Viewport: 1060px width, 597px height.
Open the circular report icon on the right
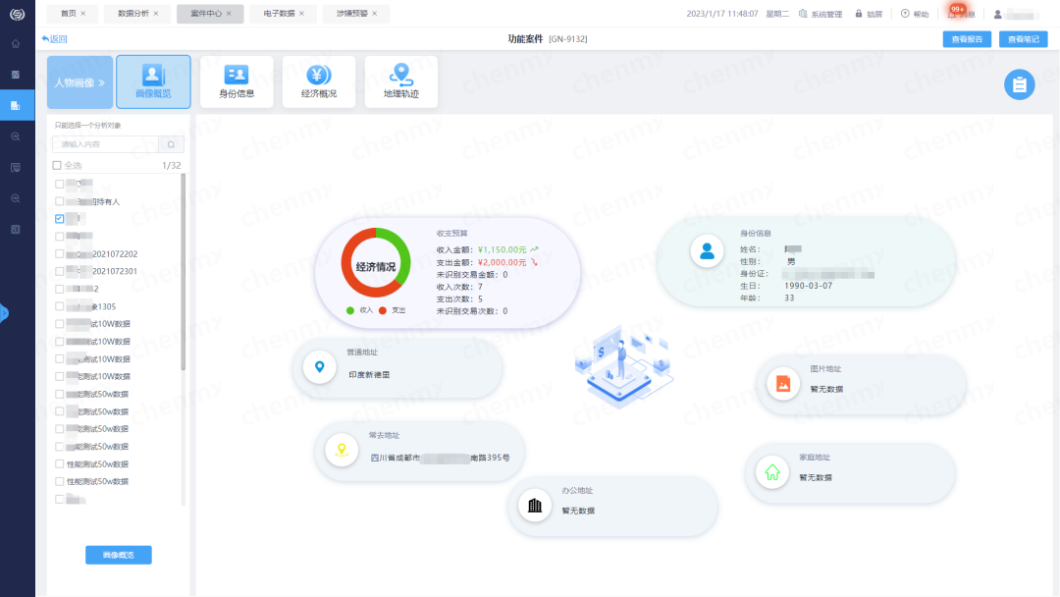(1020, 85)
